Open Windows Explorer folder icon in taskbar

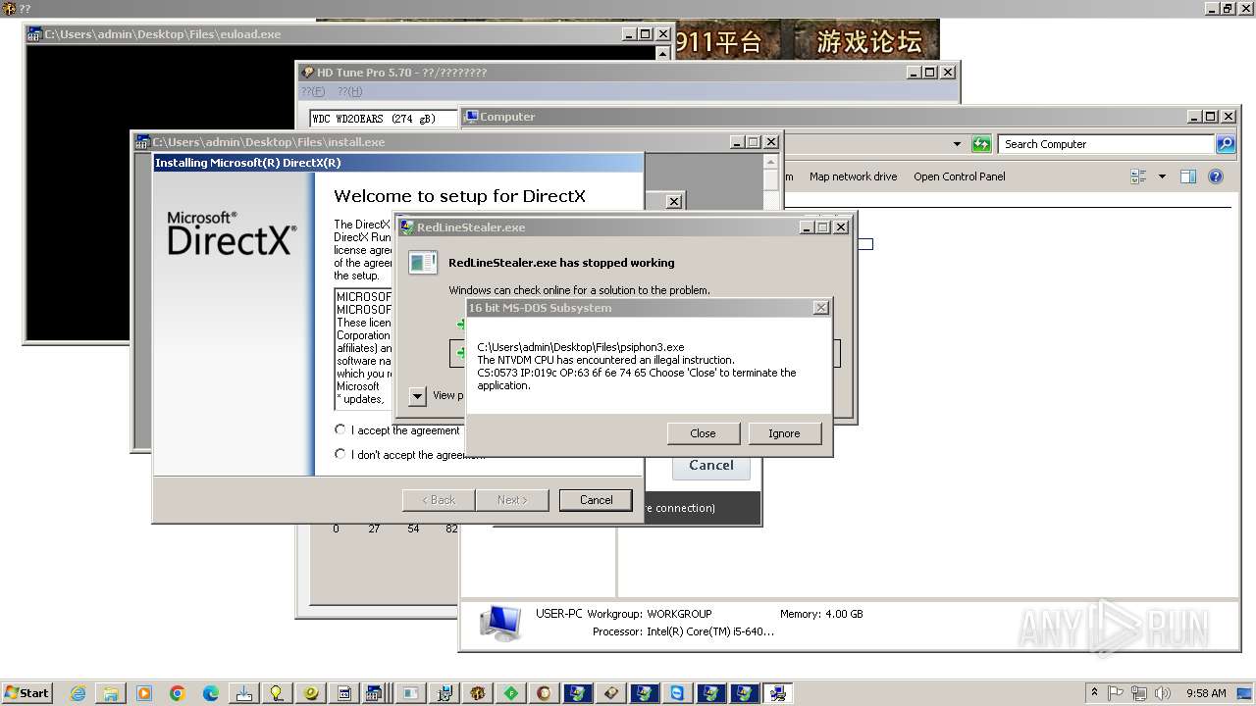click(111, 693)
